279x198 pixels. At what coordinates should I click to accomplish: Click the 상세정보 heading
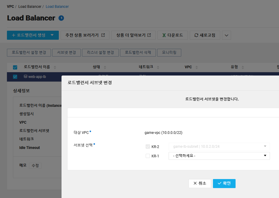[x=21, y=91]
